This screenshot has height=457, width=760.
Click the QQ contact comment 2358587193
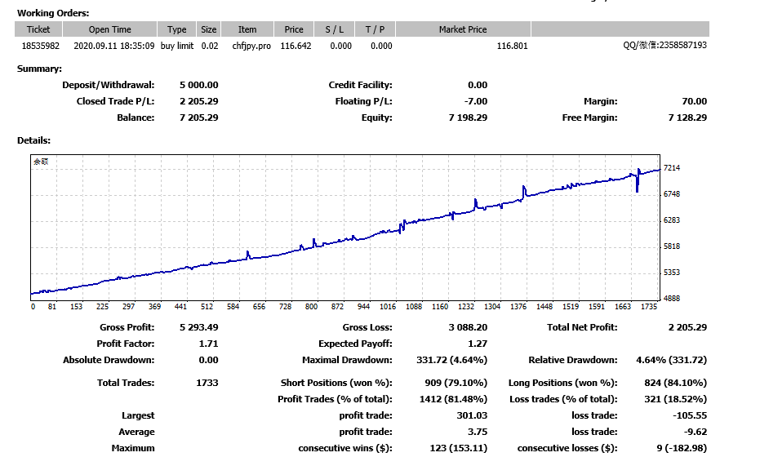[664, 45]
